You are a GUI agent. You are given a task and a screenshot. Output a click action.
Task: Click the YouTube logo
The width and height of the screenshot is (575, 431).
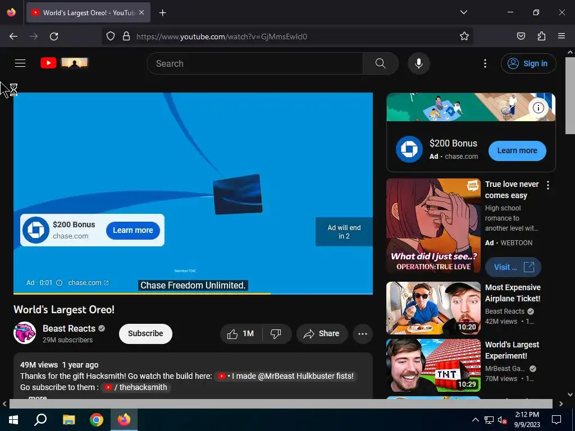pyautogui.click(x=64, y=63)
